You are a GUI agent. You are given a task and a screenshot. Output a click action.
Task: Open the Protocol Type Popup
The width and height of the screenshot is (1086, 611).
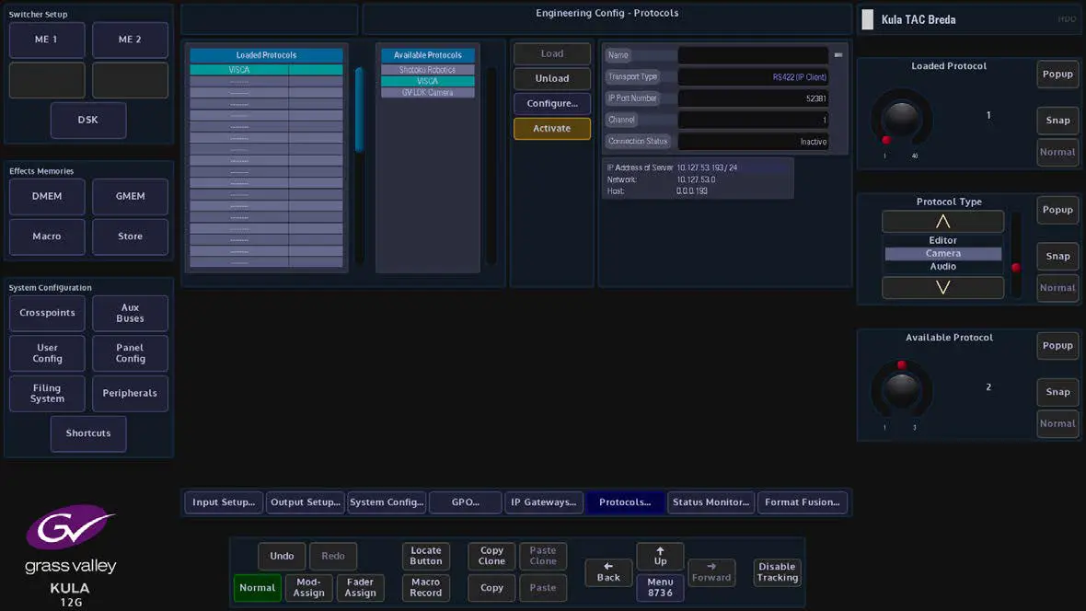[x=1057, y=210]
